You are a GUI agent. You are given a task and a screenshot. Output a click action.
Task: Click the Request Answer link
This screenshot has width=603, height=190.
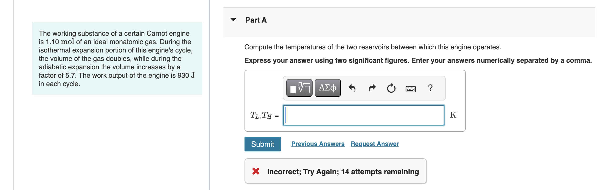pos(375,144)
